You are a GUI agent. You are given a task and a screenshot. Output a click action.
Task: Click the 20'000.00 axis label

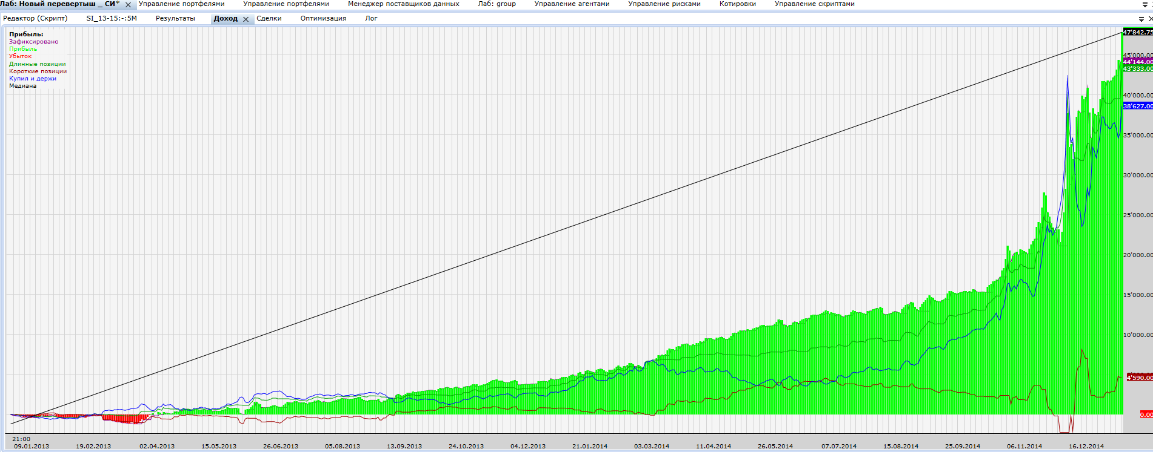[1138, 255]
